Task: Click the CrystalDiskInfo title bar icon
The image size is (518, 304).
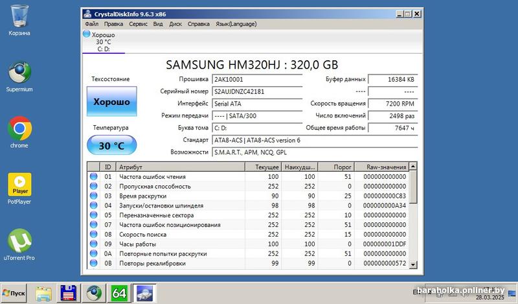Action: coord(87,14)
